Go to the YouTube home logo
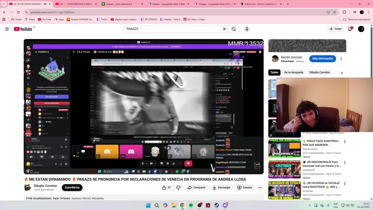373x210 pixels. pyautogui.click(x=23, y=29)
